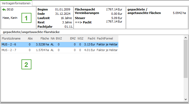Open the Vertragsinformationen tab
The height and width of the screenshot is (104, 189).
click(x=16, y=3)
